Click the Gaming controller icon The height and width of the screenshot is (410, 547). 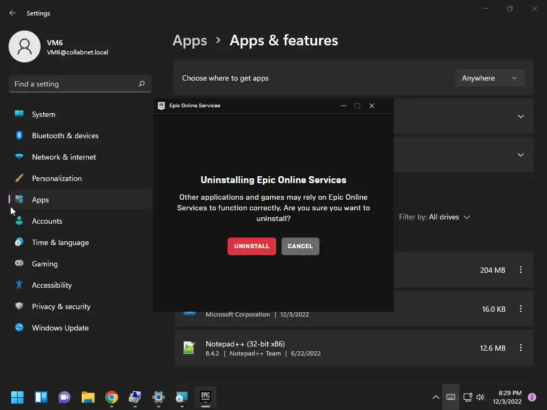[x=19, y=263]
